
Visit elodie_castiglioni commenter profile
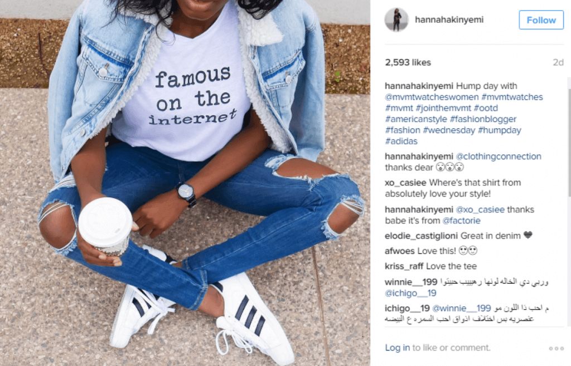coord(422,236)
